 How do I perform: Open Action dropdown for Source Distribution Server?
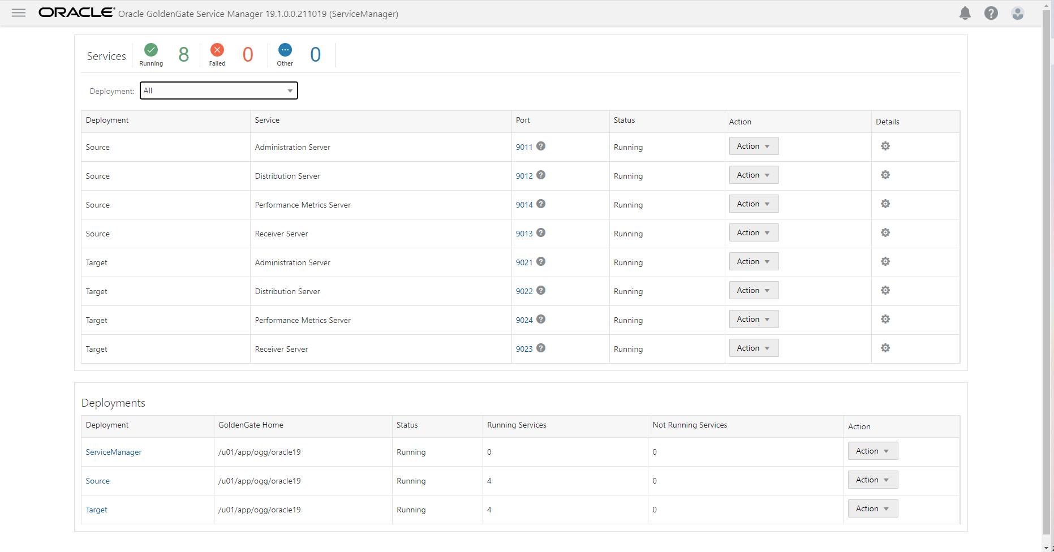click(754, 175)
